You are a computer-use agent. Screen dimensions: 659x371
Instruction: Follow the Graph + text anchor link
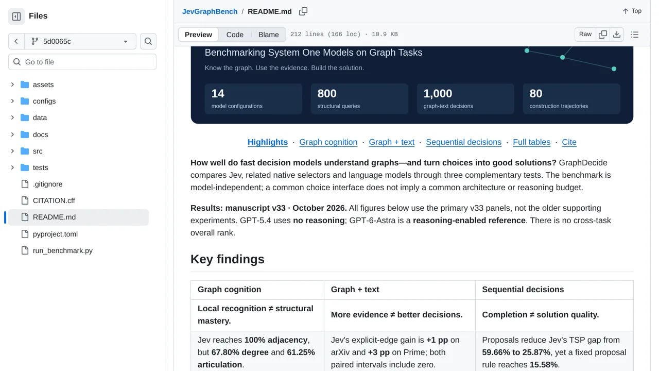point(392,142)
